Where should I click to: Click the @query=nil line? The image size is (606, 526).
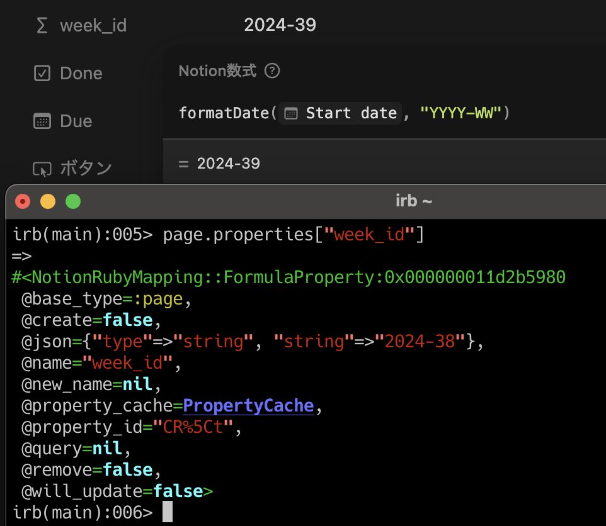coord(76,449)
